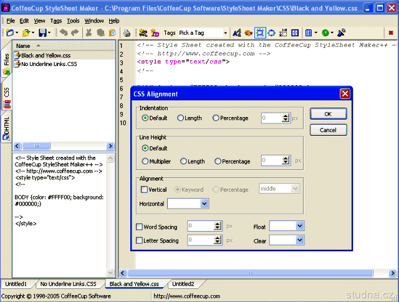This screenshot has height=302, width=399.
Task: Click the font 'A' toolbar icon
Action: [237, 32]
